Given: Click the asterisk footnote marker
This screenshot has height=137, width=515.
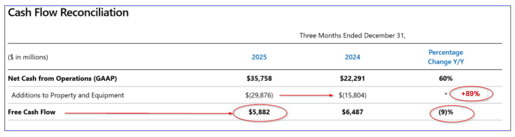Looking at the screenshot, I should (x=445, y=95).
